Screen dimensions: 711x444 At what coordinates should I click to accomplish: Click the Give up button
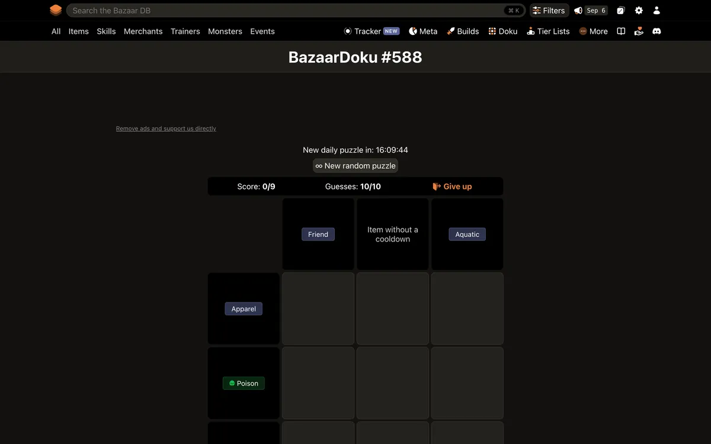click(x=452, y=186)
